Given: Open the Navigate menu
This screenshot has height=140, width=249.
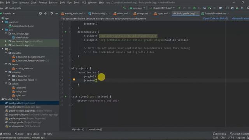Looking at the screenshot, I should coord(24,3).
